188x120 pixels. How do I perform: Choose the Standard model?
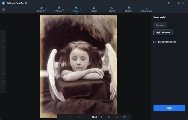[x=160, y=25]
